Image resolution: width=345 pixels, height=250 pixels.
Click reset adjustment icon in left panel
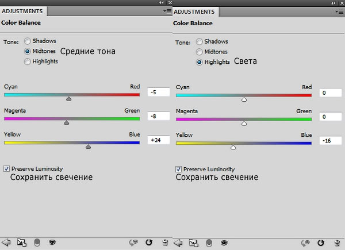click(149, 243)
